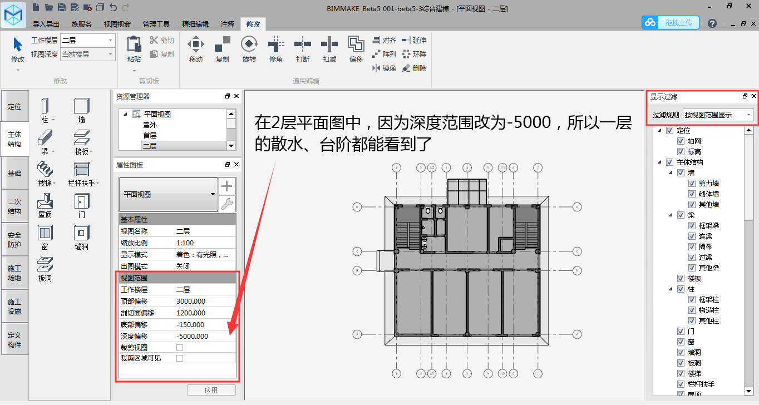The width and height of the screenshot is (759, 405).
Task: Uncheck the 轴网 filter checkbox
Action: coord(681,141)
